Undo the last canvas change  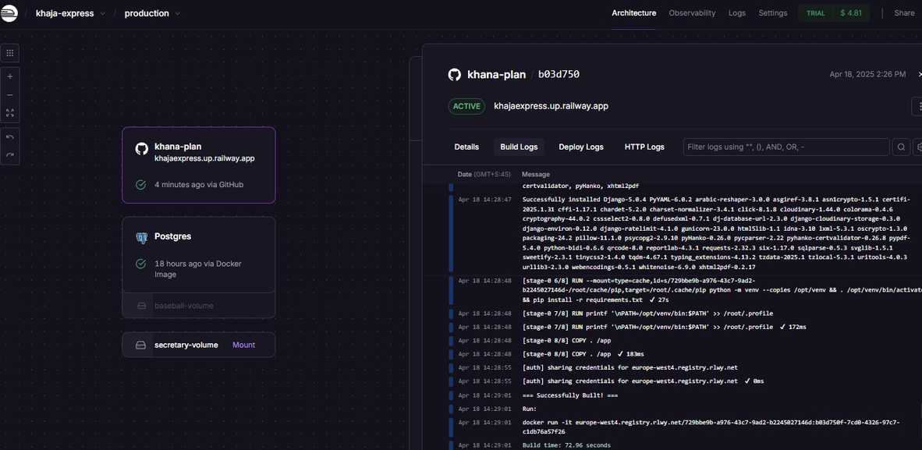point(9,137)
